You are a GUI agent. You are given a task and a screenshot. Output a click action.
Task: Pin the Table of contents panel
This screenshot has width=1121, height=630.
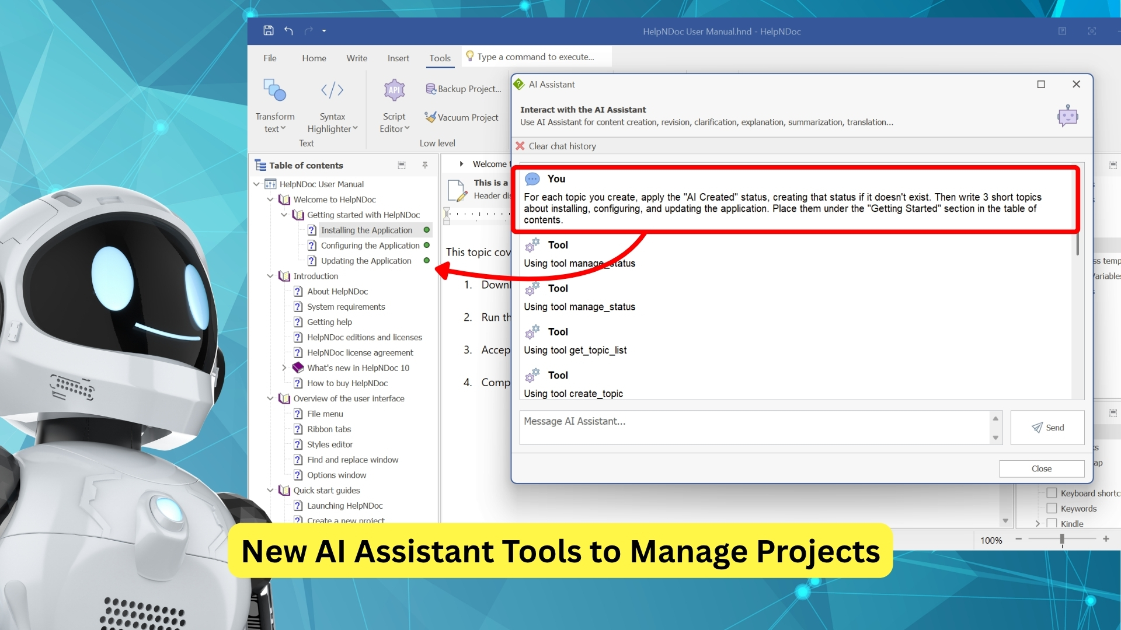425,165
